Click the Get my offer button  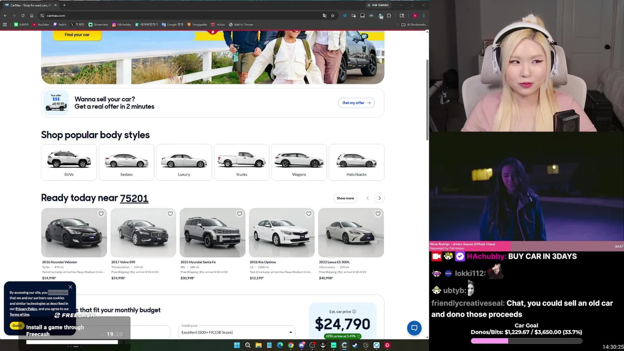coord(356,103)
